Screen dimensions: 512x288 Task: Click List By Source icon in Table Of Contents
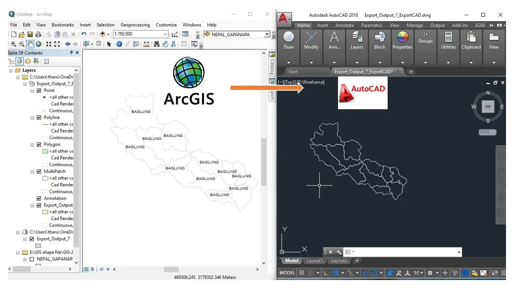[x=19, y=61]
